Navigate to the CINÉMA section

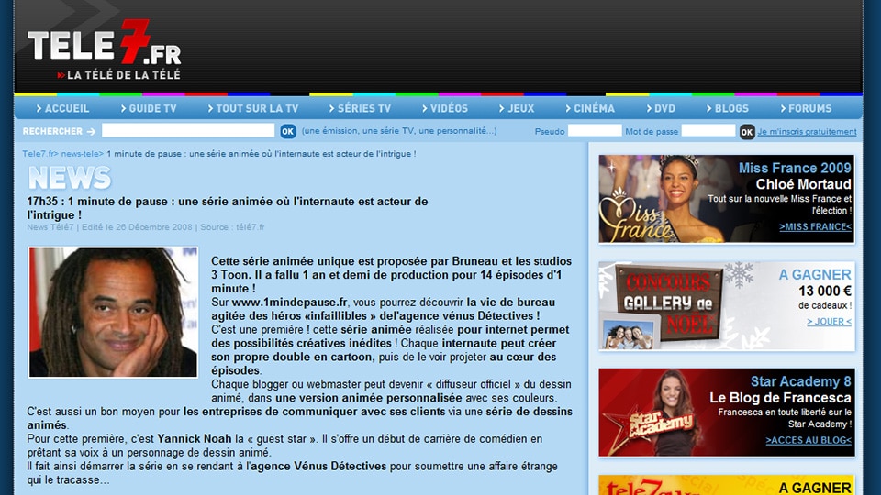[x=590, y=108]
